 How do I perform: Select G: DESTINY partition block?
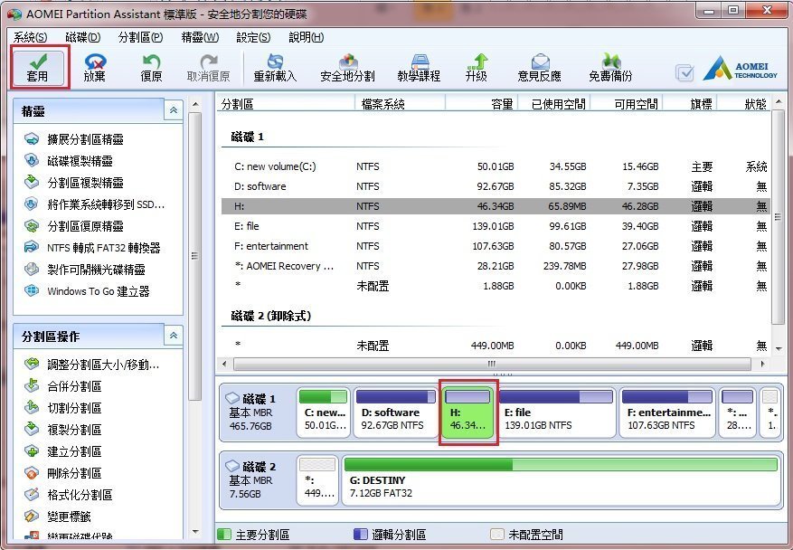[x=561, y=480]
